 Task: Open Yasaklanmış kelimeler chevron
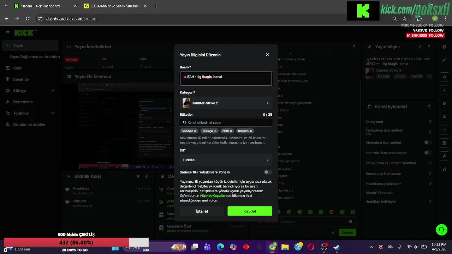click(x=430, y=184)
